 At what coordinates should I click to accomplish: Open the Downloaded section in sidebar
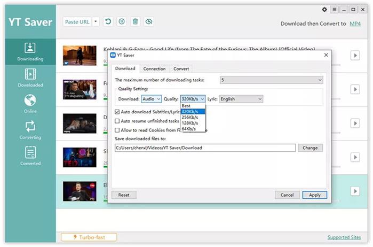point(30,78)
